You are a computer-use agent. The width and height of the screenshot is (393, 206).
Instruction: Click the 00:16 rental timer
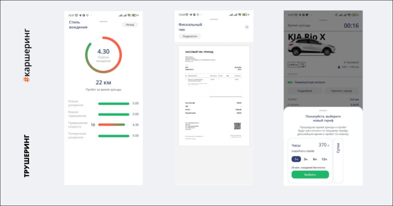351,26
